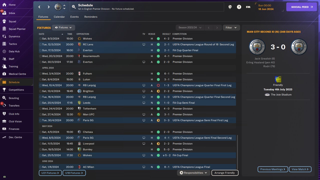
Task: Click the View Match button
Action: pos(300,169)
